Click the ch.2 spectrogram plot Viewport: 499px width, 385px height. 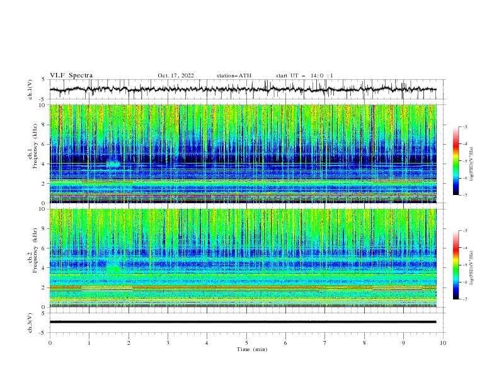point(243,258)
